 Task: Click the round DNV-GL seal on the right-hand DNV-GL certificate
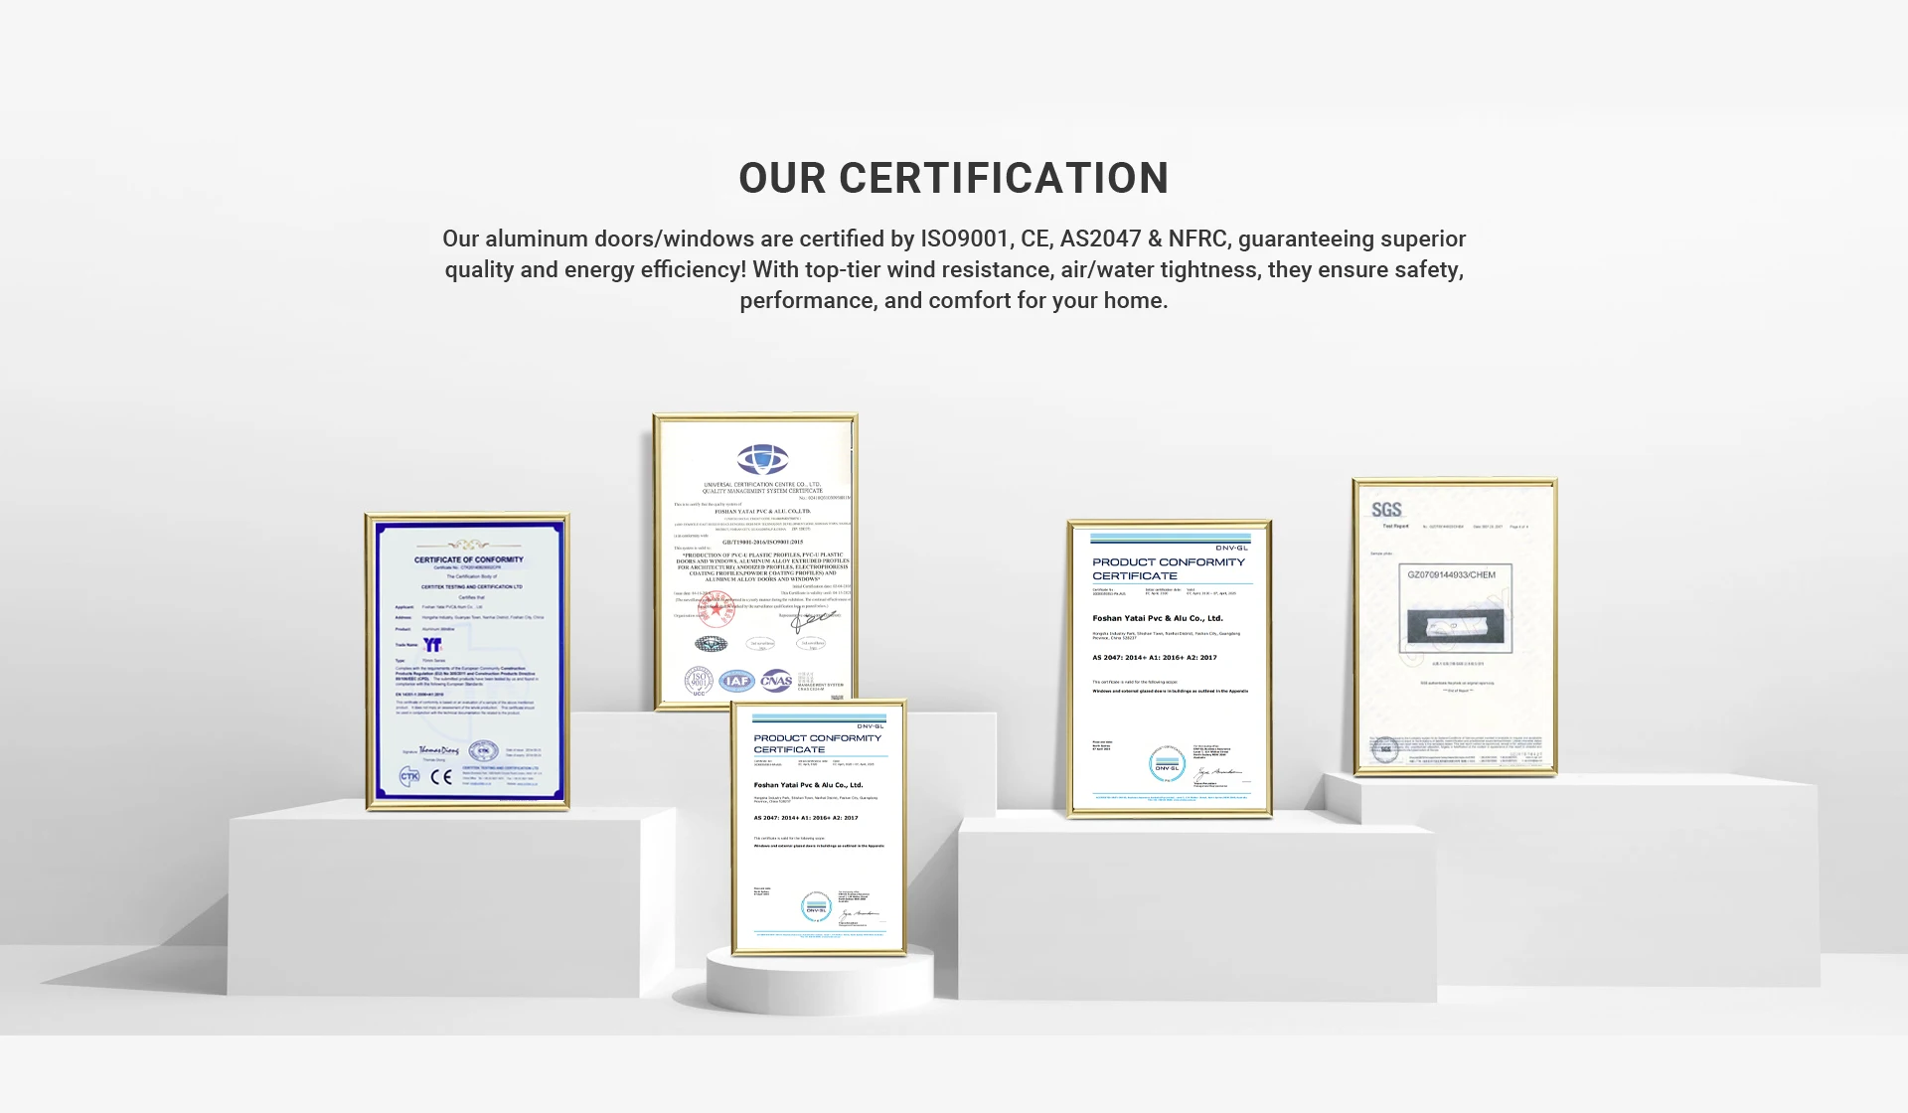[x=1167, y=764]
